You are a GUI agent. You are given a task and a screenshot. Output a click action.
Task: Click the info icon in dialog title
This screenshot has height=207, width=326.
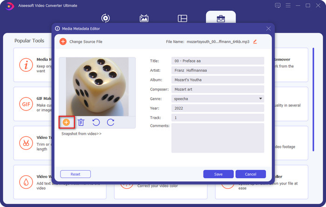(57, 28)
